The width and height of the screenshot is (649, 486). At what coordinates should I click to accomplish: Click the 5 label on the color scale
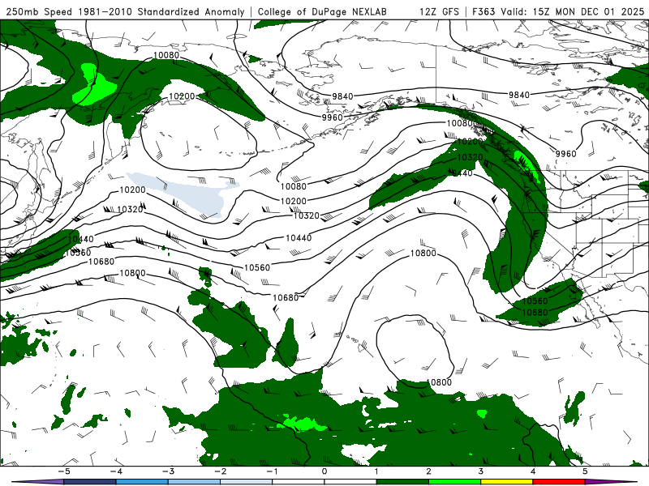pyautogui.click(x=585, y=471)
